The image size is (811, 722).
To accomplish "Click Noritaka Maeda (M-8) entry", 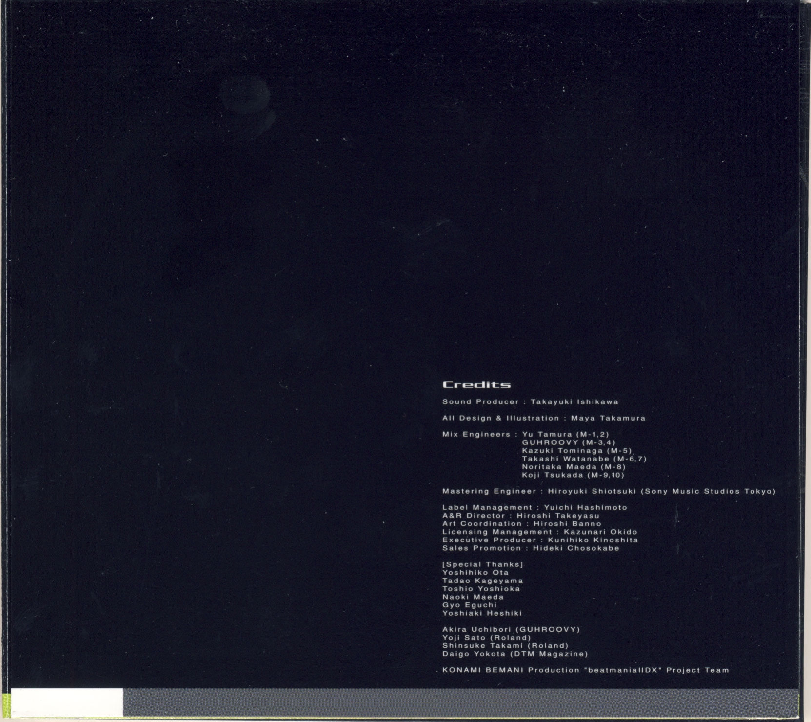I will [574, 467].
